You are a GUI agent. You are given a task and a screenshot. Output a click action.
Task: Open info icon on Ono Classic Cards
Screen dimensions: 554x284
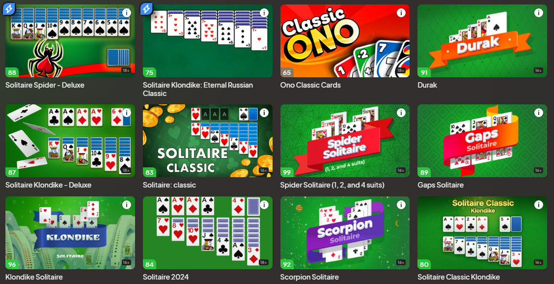click(x=401, y=13)
